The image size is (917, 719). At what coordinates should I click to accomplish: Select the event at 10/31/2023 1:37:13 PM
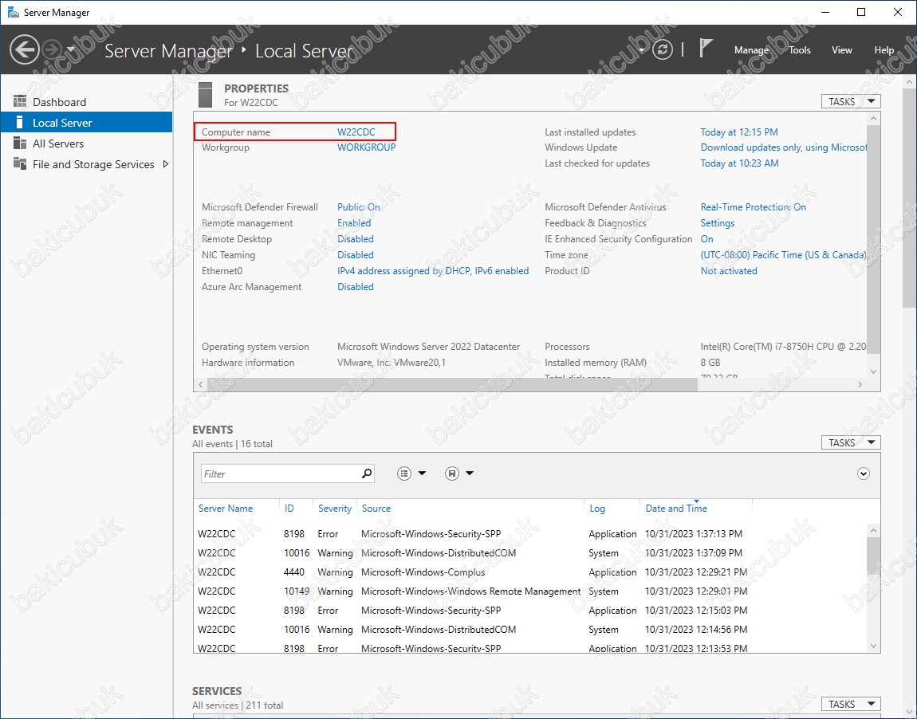[530, 534]
